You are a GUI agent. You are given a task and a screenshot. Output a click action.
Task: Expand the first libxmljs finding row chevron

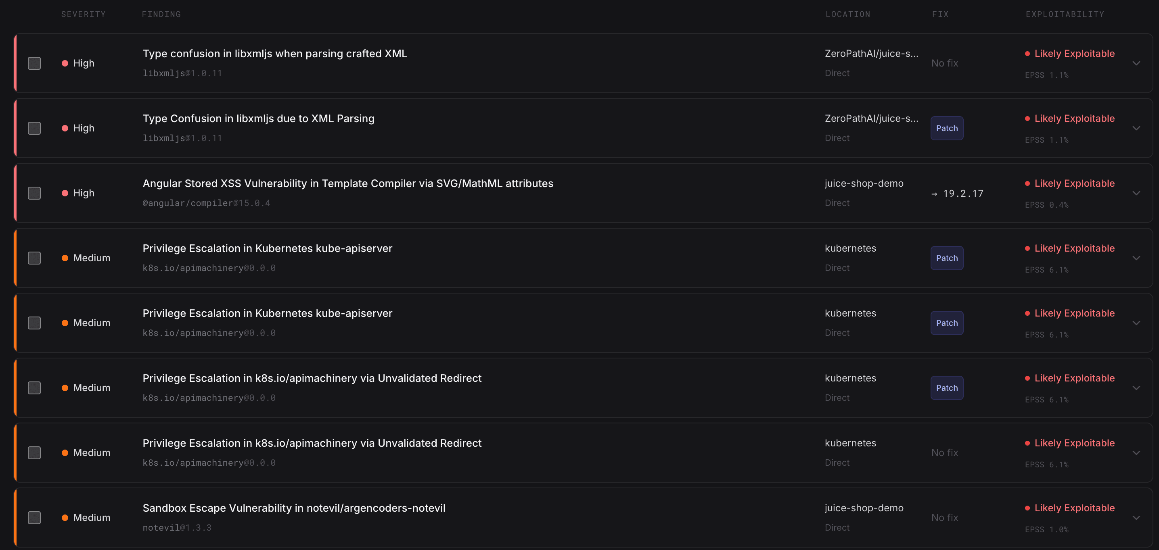[x=1136, y=63]
